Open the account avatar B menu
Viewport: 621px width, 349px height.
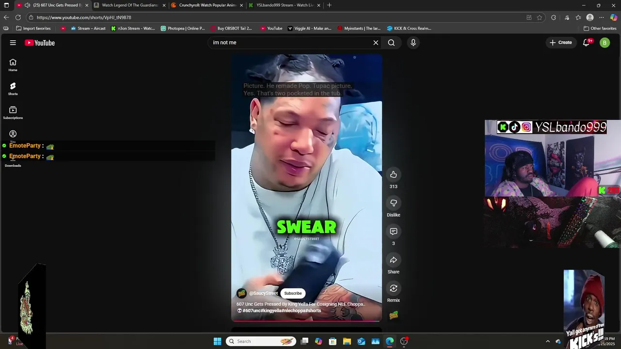[x=605, y=43]
